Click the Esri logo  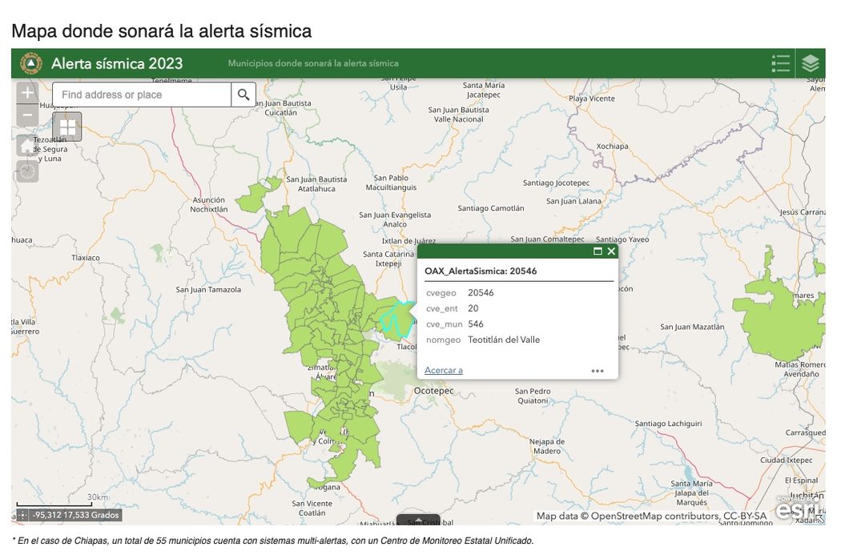pos(799,509)
